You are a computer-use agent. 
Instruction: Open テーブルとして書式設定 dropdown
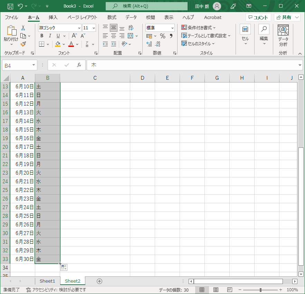[206, 36]
